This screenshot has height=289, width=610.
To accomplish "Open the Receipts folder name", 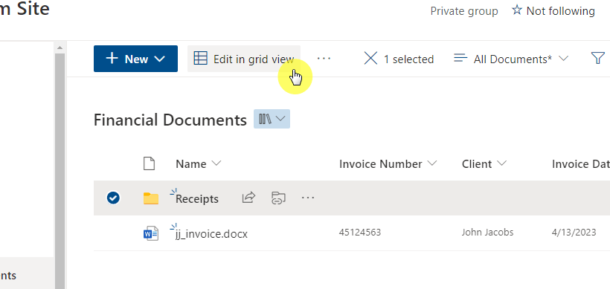I will [x=197, y=199].
